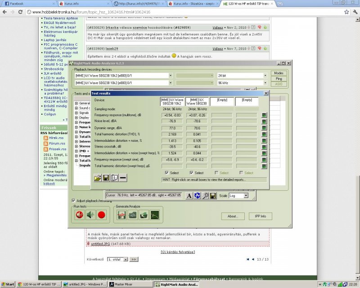Toggle Adjust playback/recording checkbox
The width and height of the screenshot is (360, 288).
pos(73,201)
